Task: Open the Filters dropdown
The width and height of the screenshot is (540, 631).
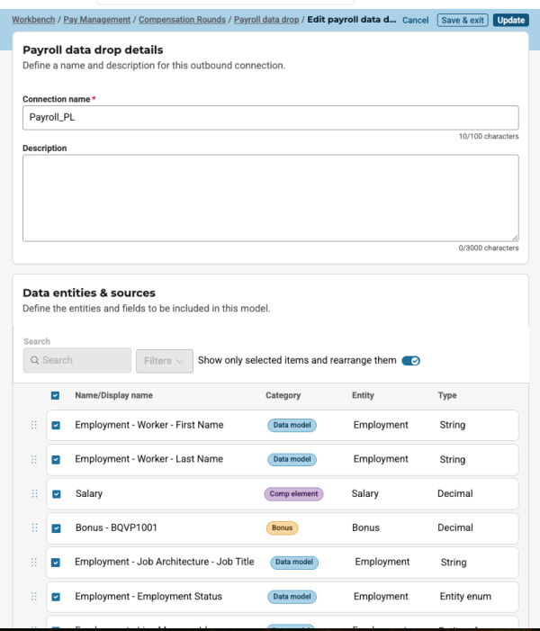Action: 164,360
